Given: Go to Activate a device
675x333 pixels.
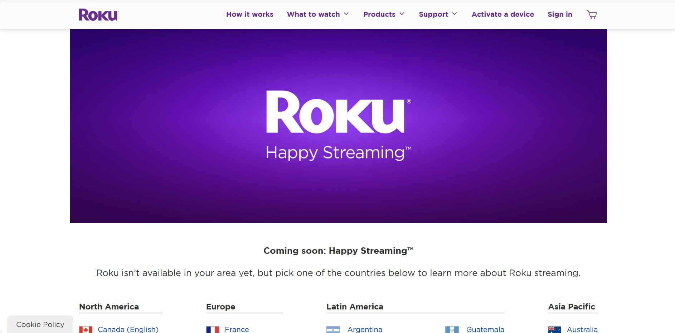Looking at the screenshot, I should pos(502,14).
